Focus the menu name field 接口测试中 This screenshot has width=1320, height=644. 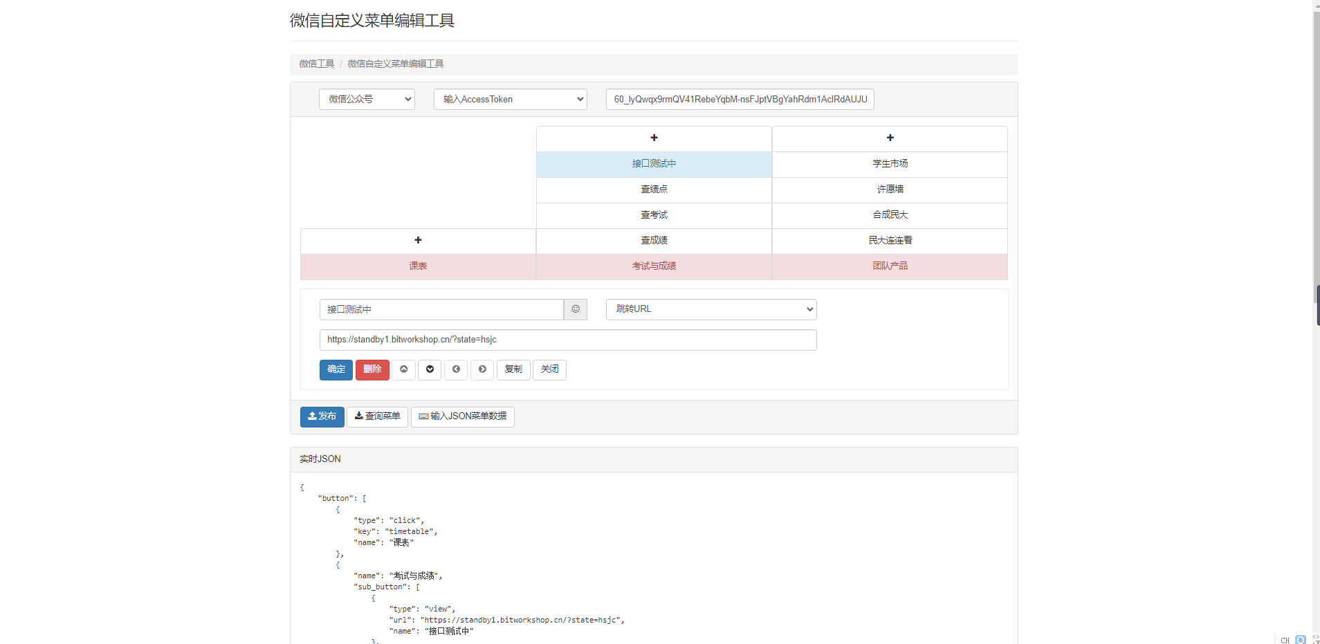pos(441,309)
